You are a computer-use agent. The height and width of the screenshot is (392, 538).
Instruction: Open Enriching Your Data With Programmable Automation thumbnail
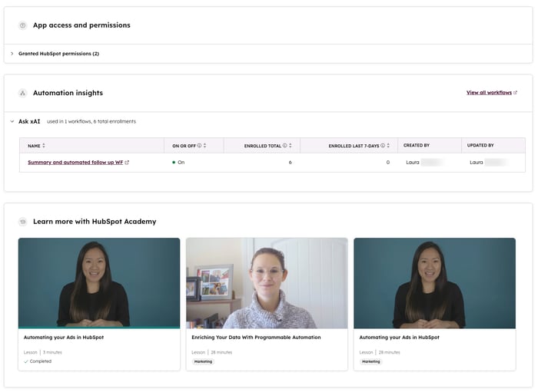click(267, 283)
